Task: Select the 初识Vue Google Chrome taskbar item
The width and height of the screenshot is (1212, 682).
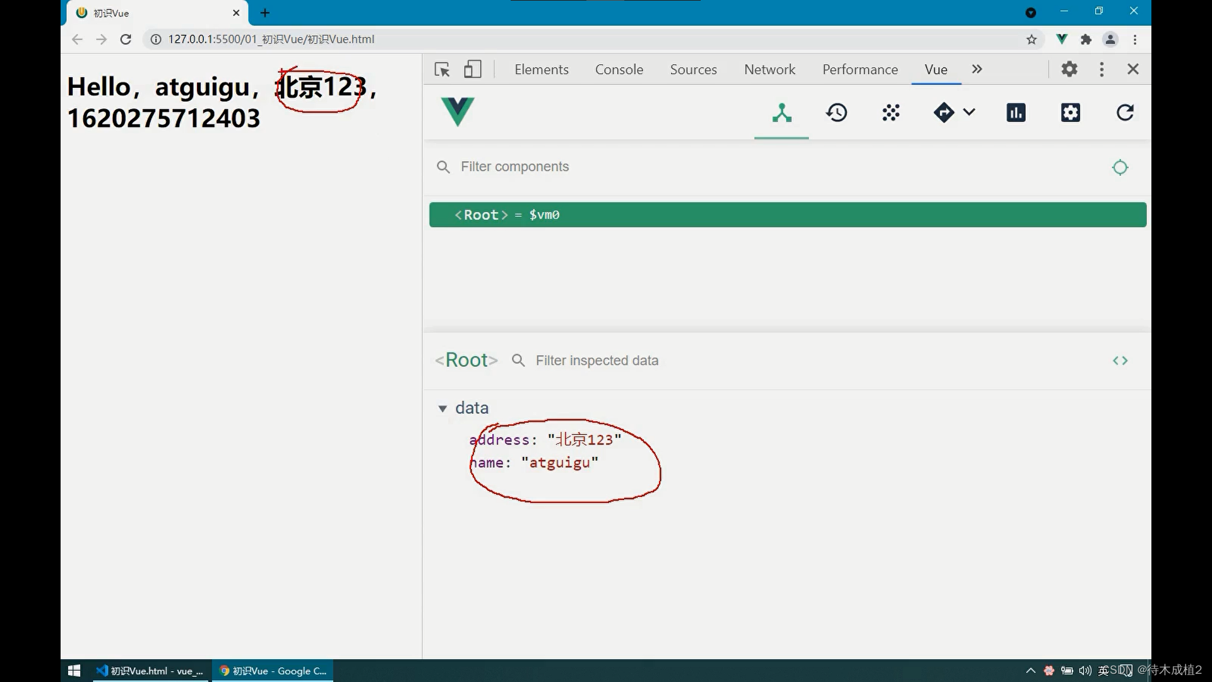Action: 273,671
